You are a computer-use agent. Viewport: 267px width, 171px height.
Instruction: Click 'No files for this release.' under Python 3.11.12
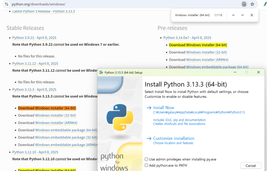(37, 82)
